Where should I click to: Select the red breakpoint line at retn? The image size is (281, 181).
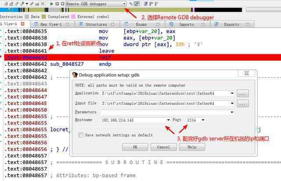click(x=142, y=57)
